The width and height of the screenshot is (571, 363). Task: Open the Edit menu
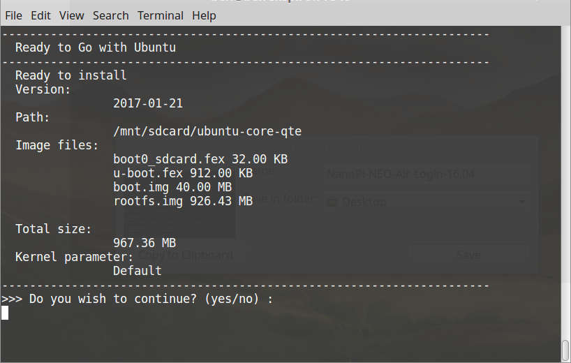coord(40,15)
